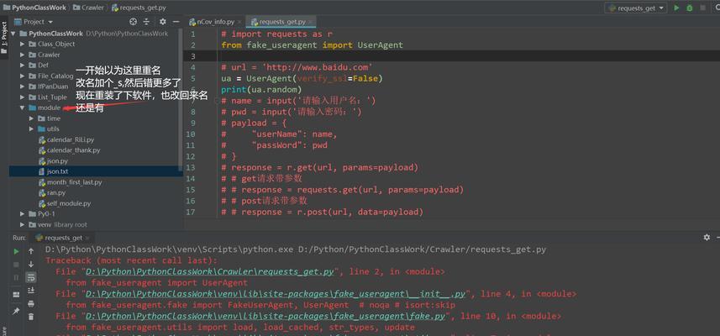Image resolution: width=720 pixels, height=336 pixels.
Task: Restore layout in the Run panel
Action: [16, 294]
